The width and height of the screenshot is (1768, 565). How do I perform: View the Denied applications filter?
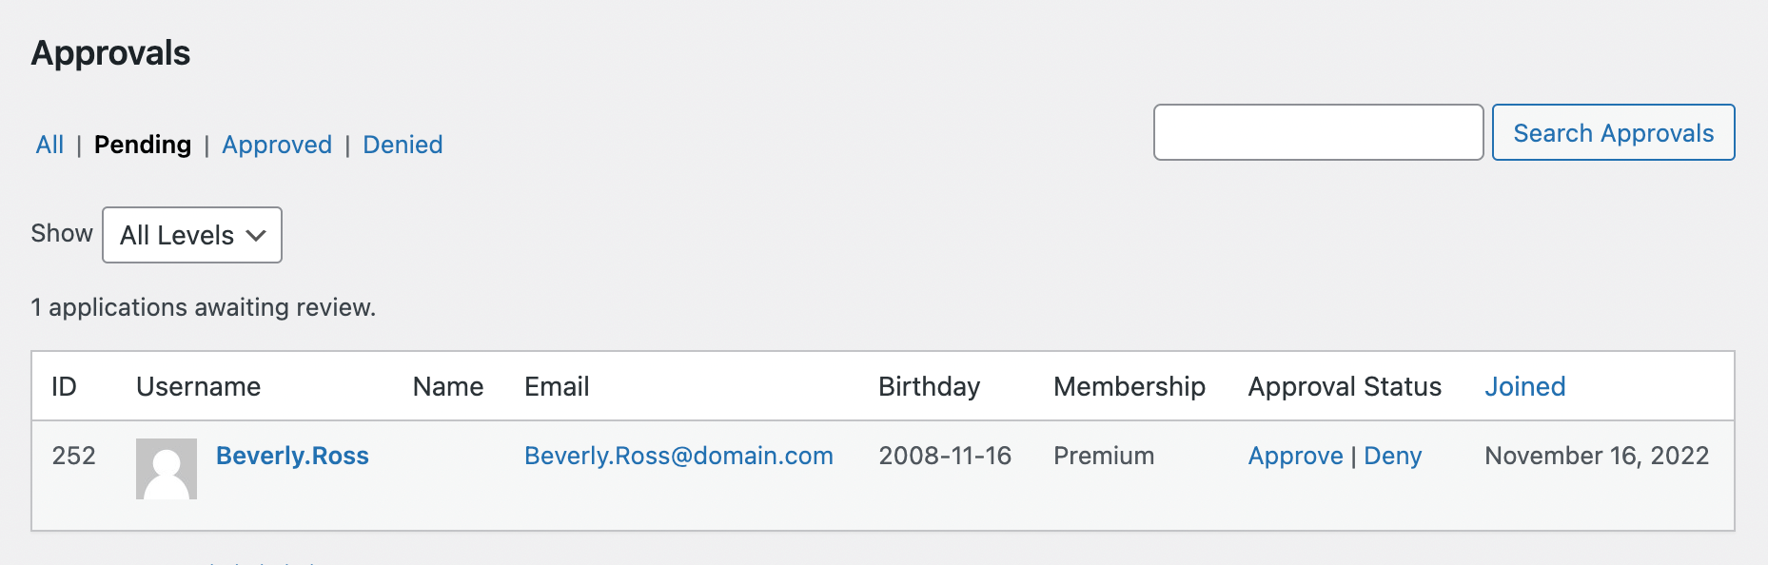click(403, 145)
